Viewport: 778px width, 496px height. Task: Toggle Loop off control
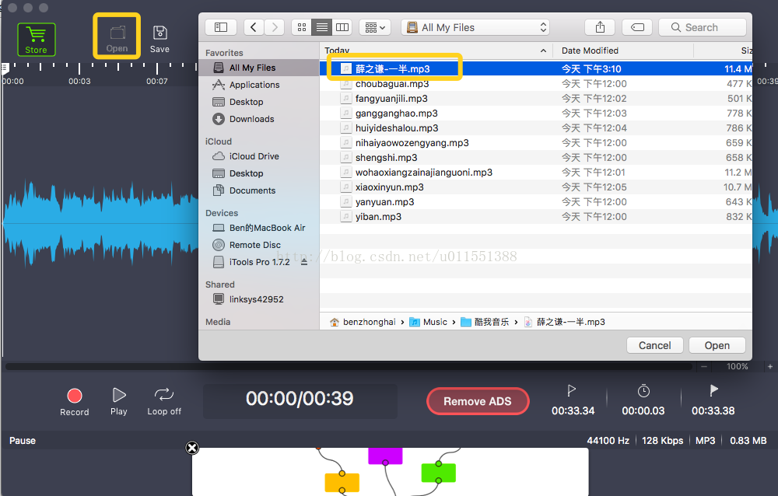click(x=164, y=401)
